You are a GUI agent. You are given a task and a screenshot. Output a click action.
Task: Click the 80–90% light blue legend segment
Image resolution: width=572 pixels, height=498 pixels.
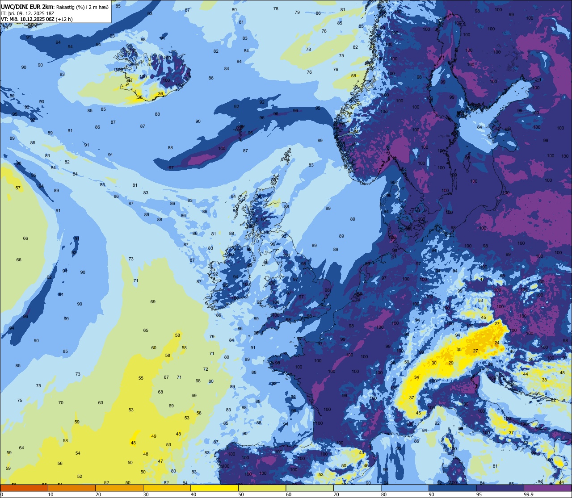[405, 488]
